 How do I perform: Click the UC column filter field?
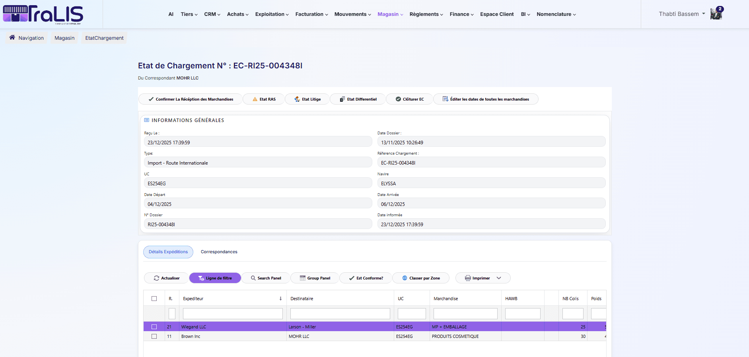(x=412, y=314)
